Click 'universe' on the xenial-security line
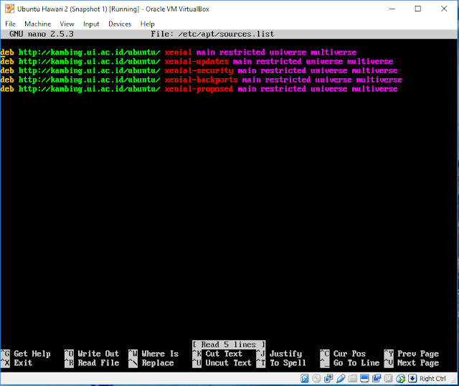The height and width of the screenshot is (386, 459). (x=329, y=70)
